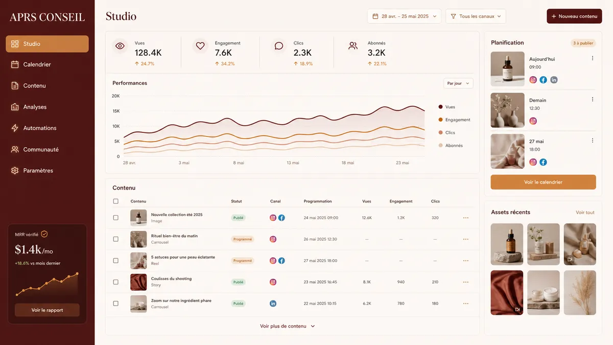613x345 pixels.
Task: Check the Rituel bien-être du matin row
Action: pos(115,239)
